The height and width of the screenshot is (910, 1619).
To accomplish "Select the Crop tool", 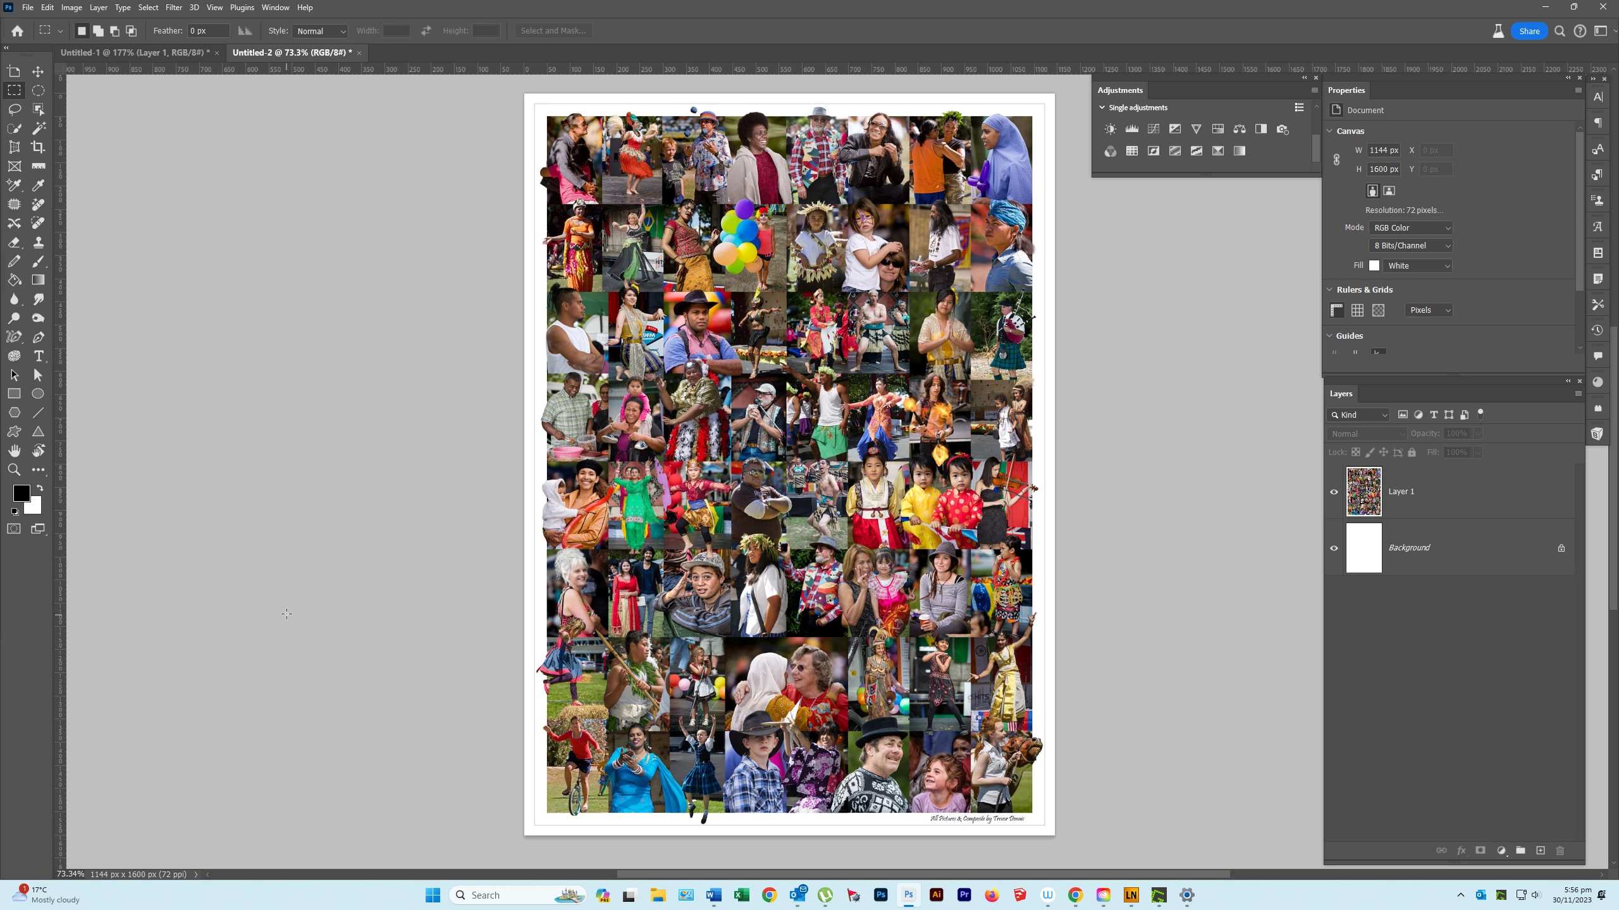I will coord(38,147).
